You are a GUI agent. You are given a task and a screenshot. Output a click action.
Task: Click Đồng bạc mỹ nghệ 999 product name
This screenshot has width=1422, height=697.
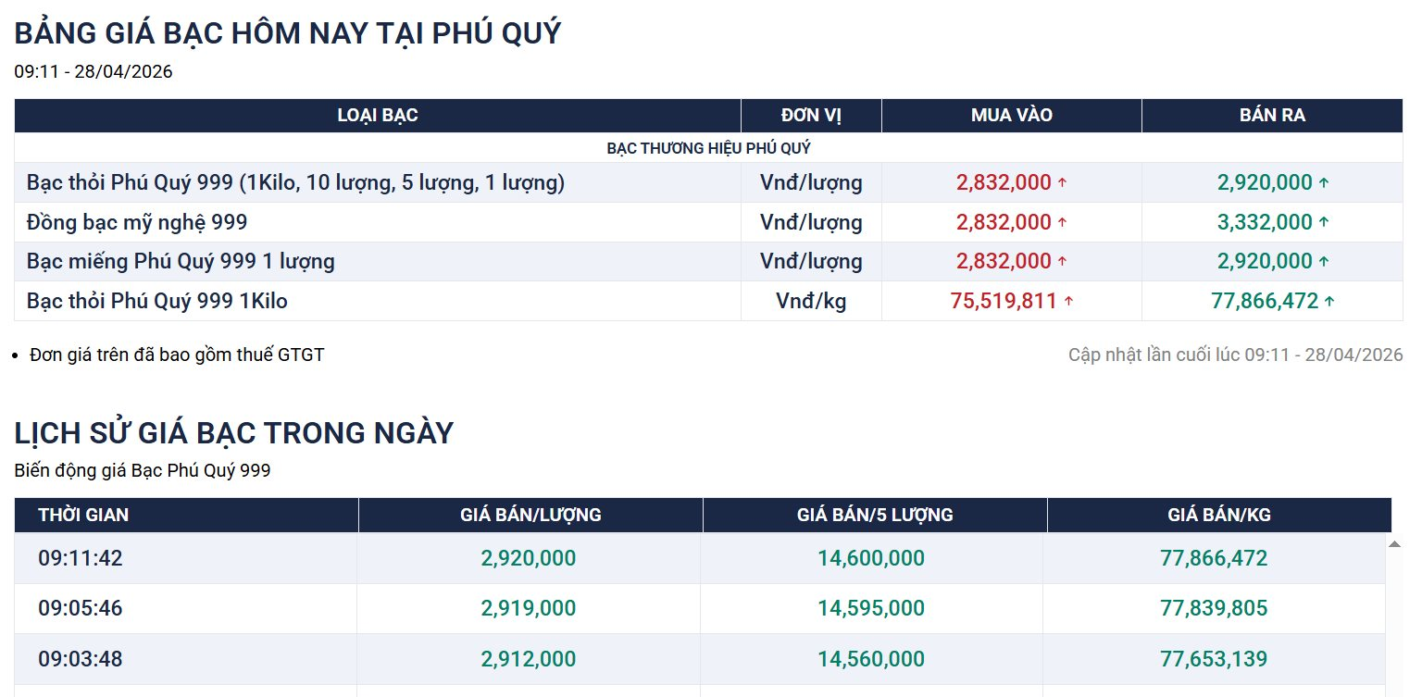coord(137,222)
